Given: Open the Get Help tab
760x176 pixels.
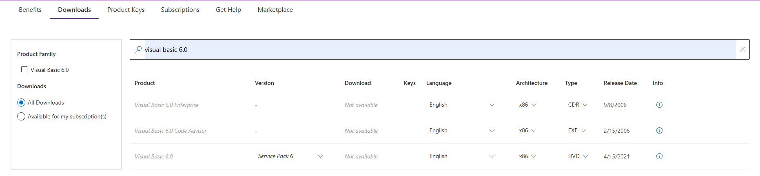Looking at the screenshot, I should (228, 10).
